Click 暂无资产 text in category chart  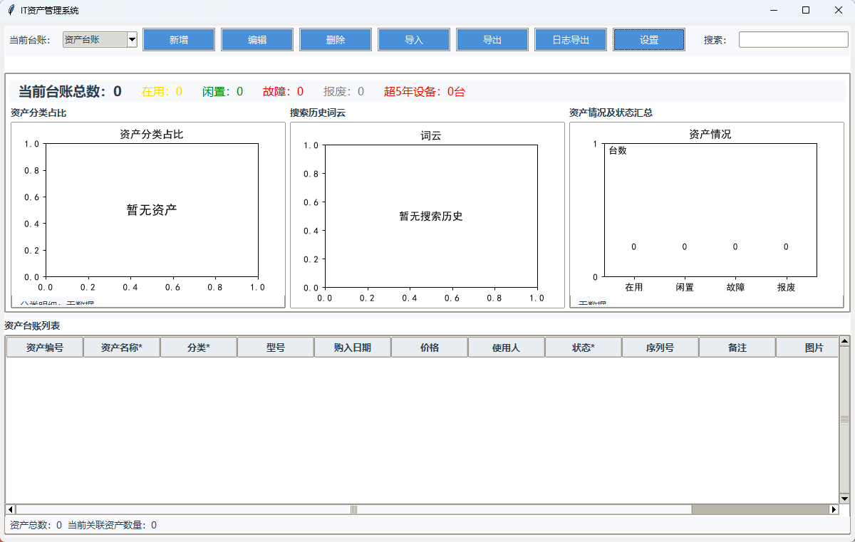click(152, 209)
